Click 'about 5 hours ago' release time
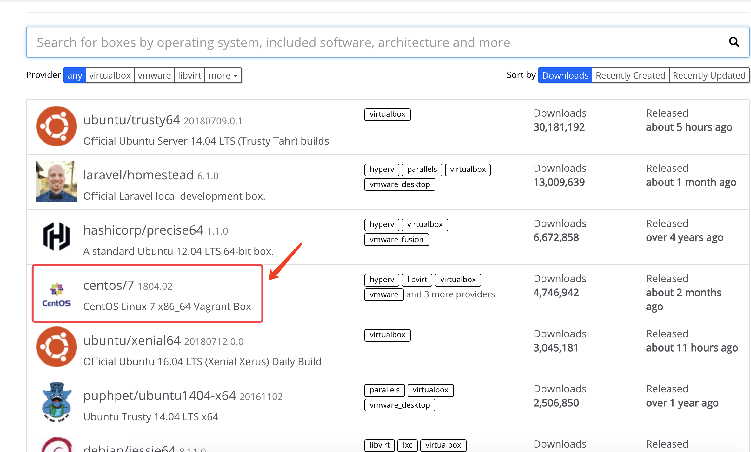 pos(689,127)
